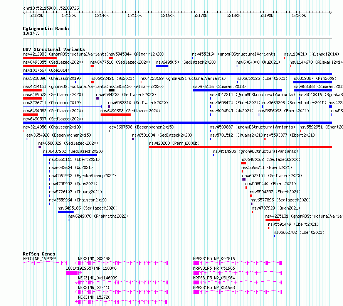
Task: Open the nsv5701512 (Chuang2021) label
Action: pos(236,135)
